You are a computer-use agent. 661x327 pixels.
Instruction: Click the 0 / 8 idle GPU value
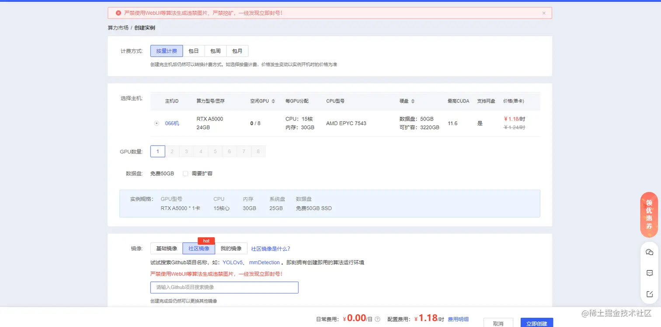pyautogui.click(x=255, y=123)
